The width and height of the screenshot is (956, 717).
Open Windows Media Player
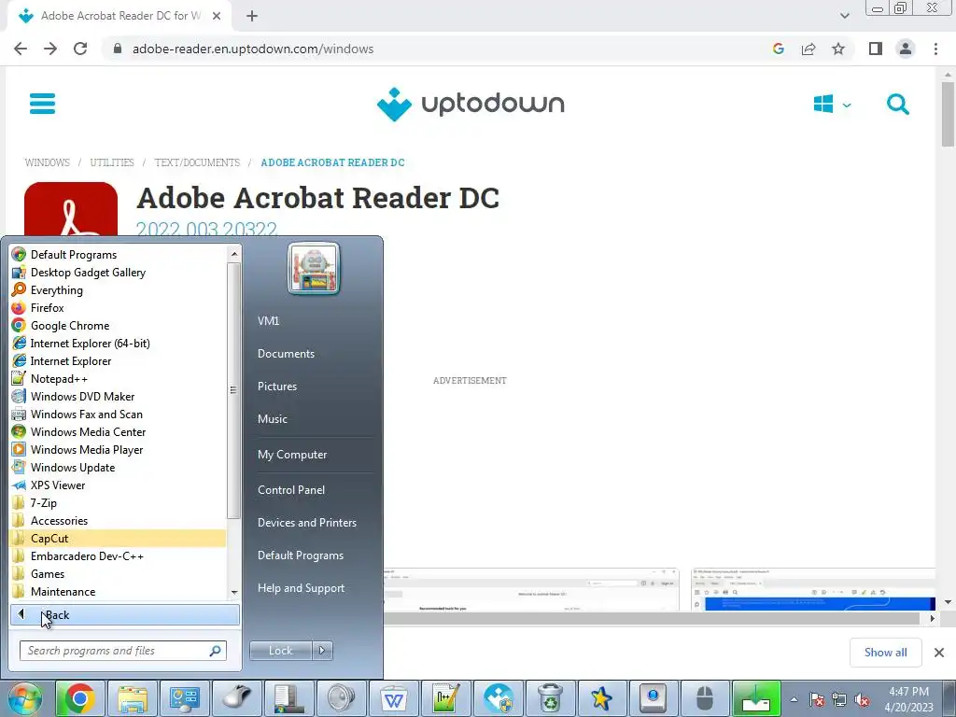tap(119, 449)
